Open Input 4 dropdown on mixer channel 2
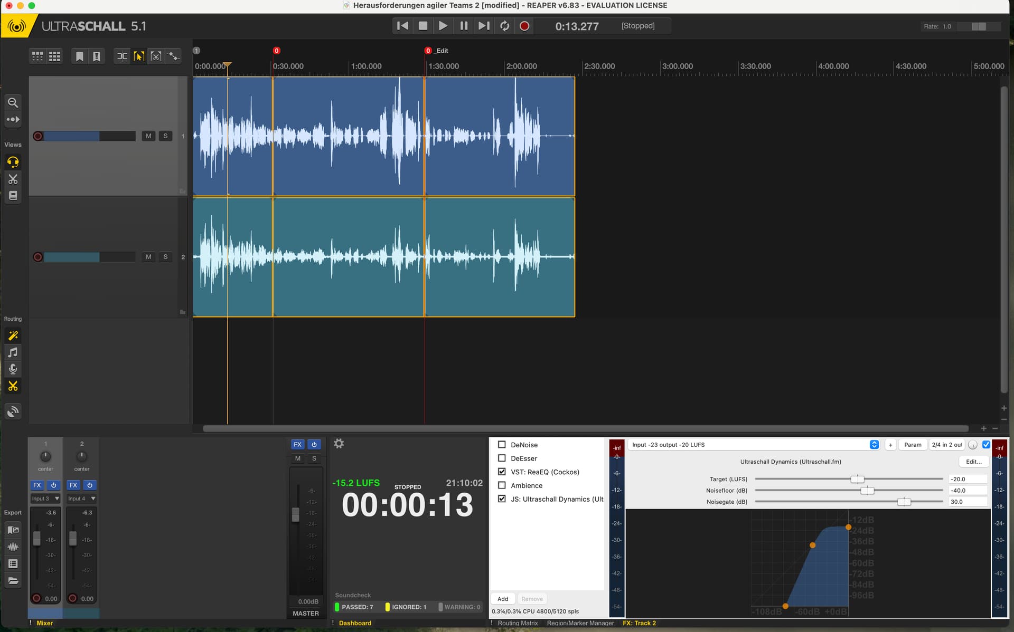 coord(82,499)
